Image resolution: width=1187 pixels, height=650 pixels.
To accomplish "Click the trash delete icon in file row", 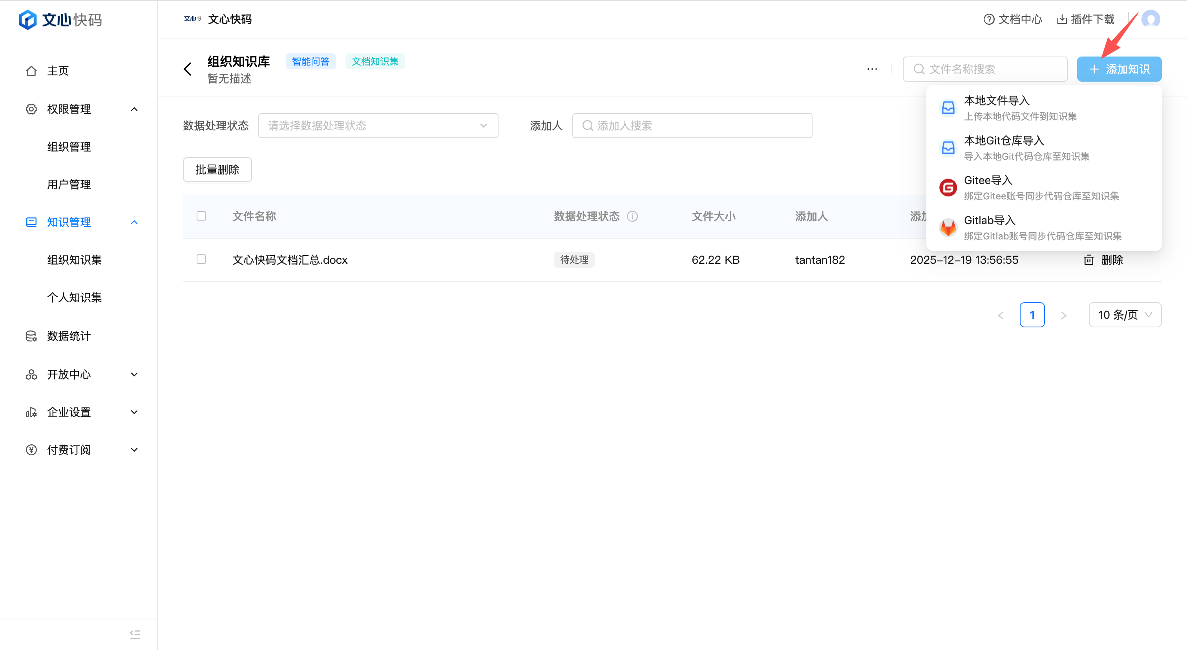I will tap(1088, 260).
